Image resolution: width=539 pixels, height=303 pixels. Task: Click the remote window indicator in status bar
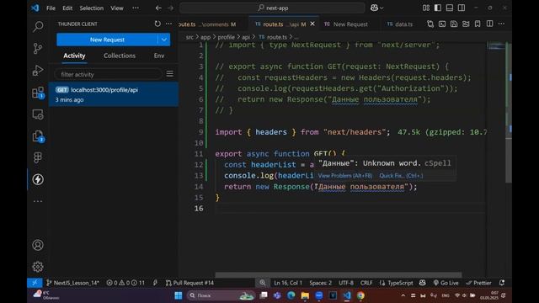click(35, 283)
